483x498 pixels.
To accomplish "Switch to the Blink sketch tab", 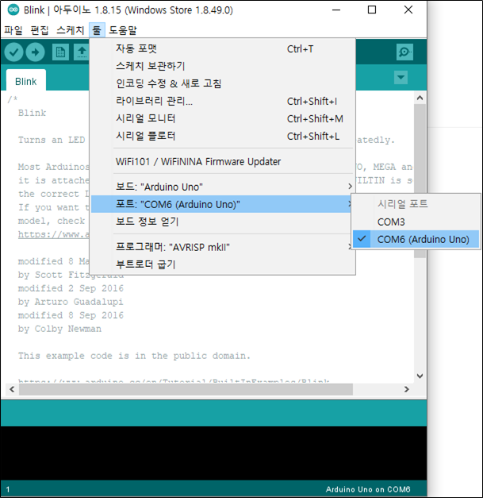I will pyautogui.click(x=26, y=81).
